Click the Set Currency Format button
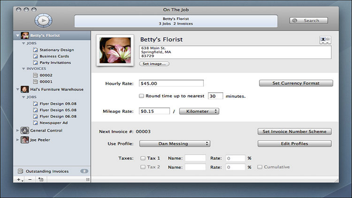352x198 pixels. (296, 83)
